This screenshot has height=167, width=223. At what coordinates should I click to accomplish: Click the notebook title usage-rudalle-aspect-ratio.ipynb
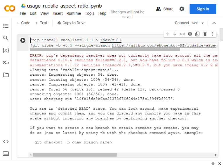64,6
